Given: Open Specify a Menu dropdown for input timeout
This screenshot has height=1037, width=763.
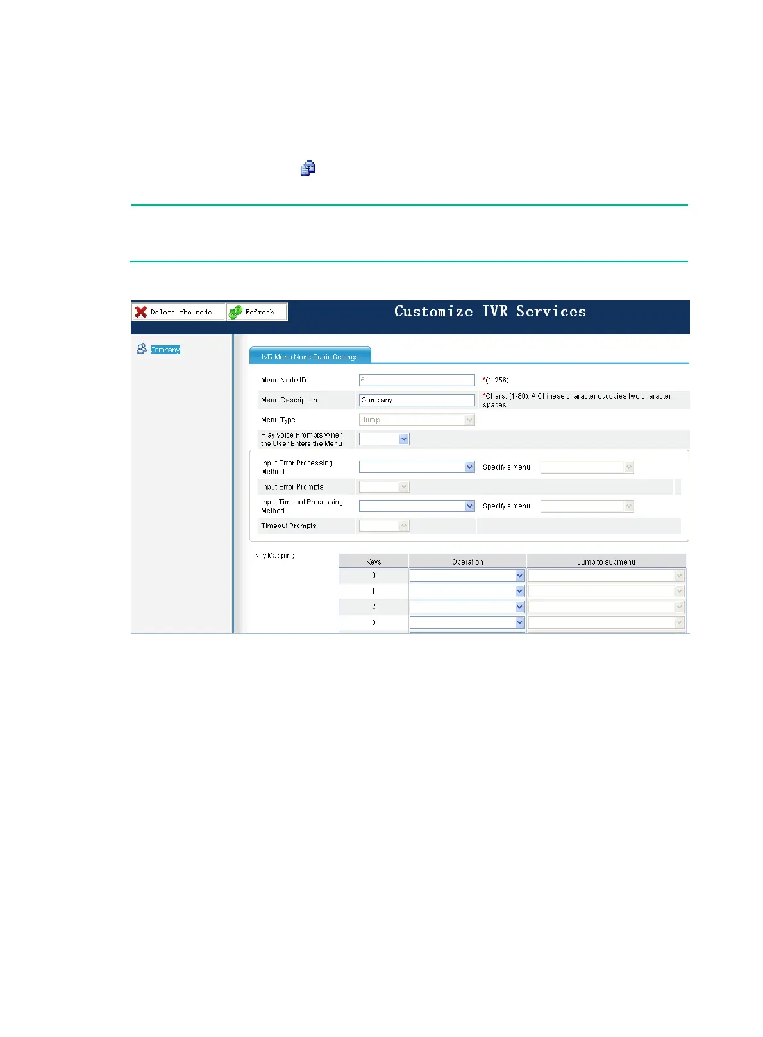Looking at the screenshot, I should (x=587, y=506).
